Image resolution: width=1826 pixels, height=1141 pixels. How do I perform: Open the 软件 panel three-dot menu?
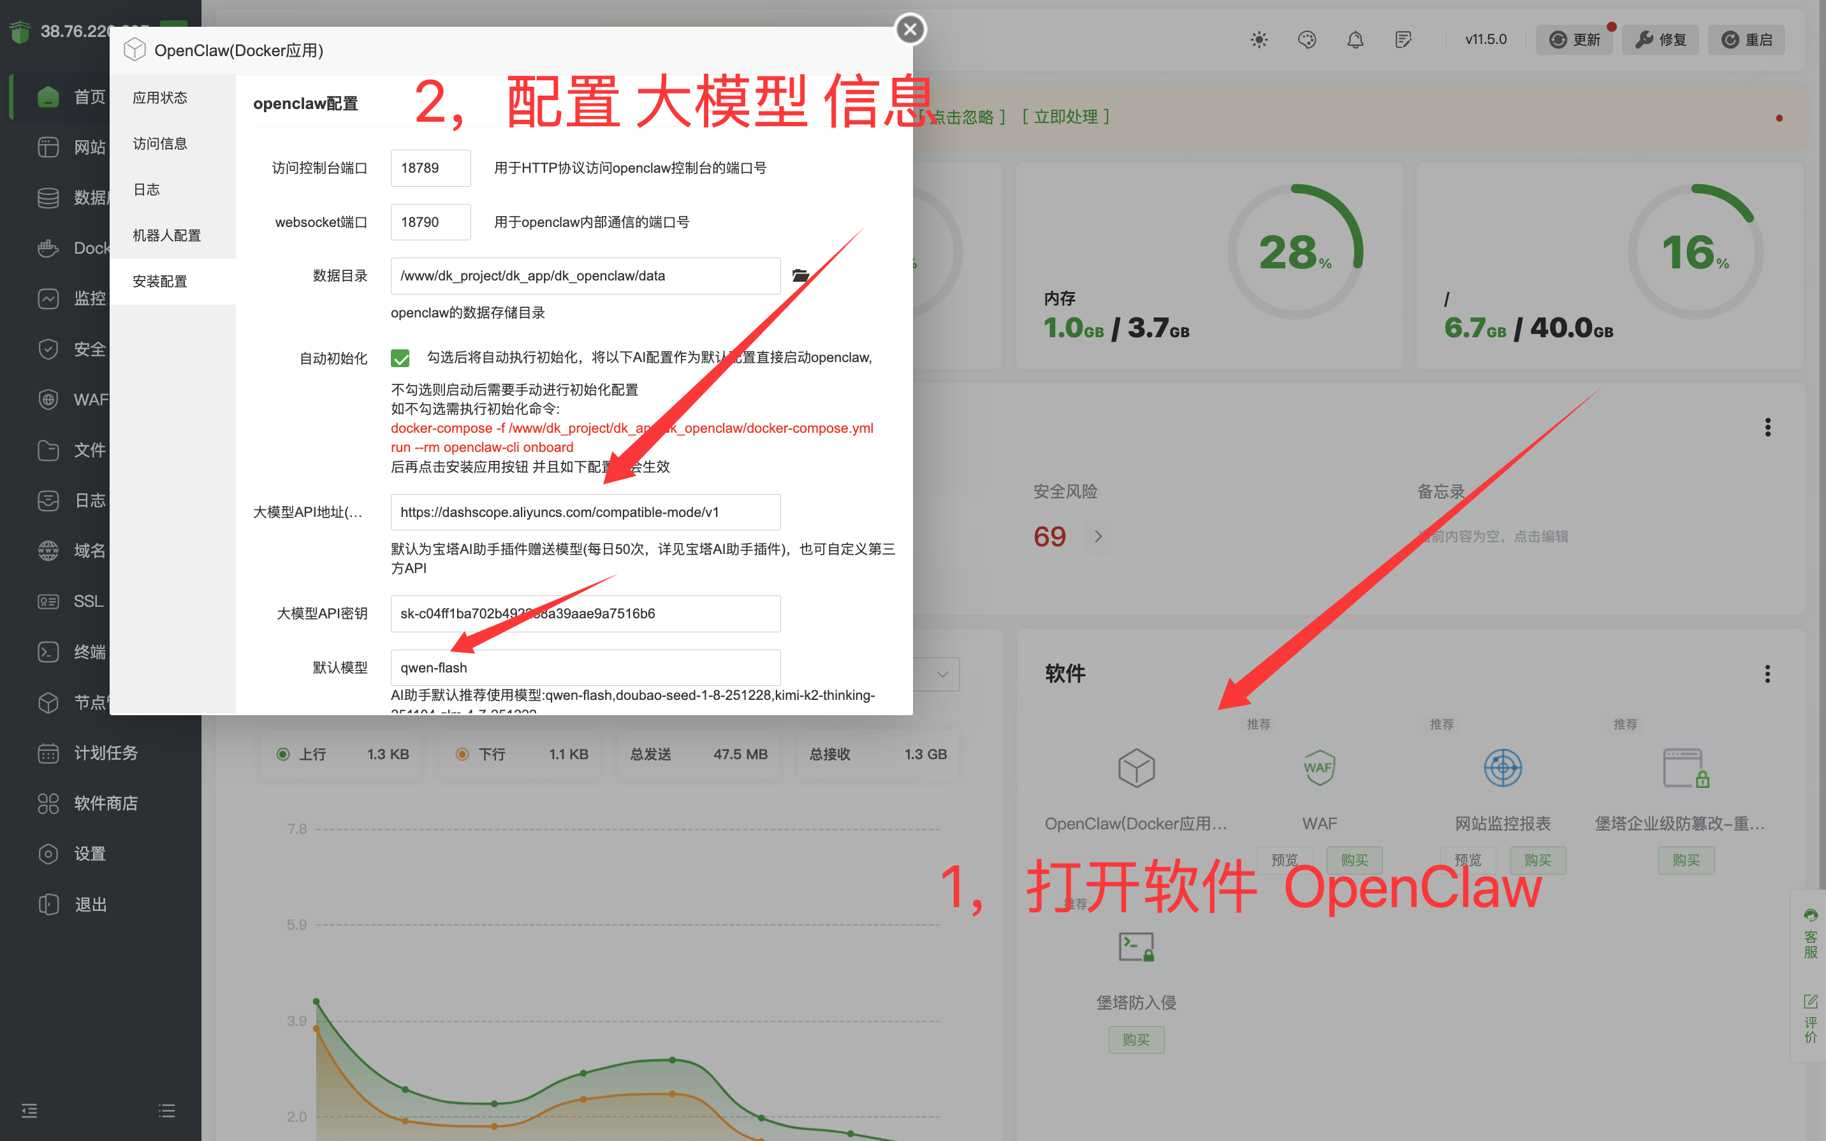coord(1767,673)
